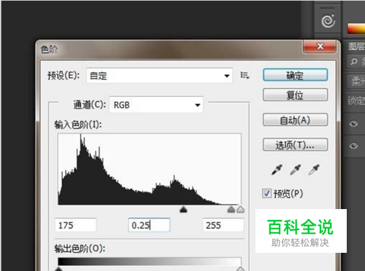This screenshot has height=271, width=365.
Task: Click the 复位 reset button
Action: pos(295,95)
